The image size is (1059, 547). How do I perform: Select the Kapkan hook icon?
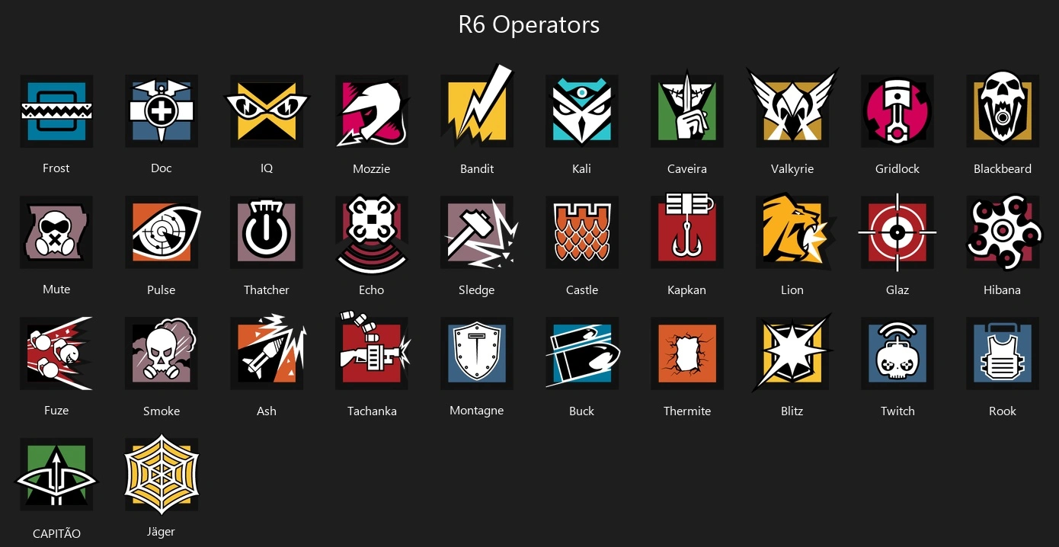687,231
